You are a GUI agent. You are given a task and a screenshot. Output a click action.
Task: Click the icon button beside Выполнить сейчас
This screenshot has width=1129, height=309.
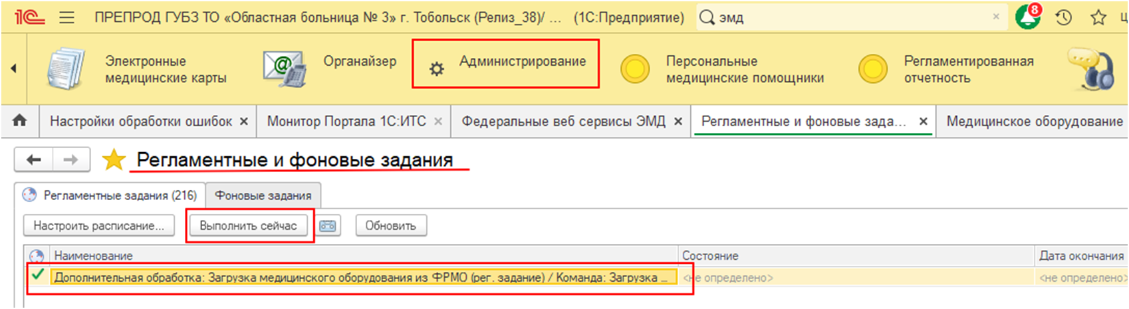[x=328, y=226]
